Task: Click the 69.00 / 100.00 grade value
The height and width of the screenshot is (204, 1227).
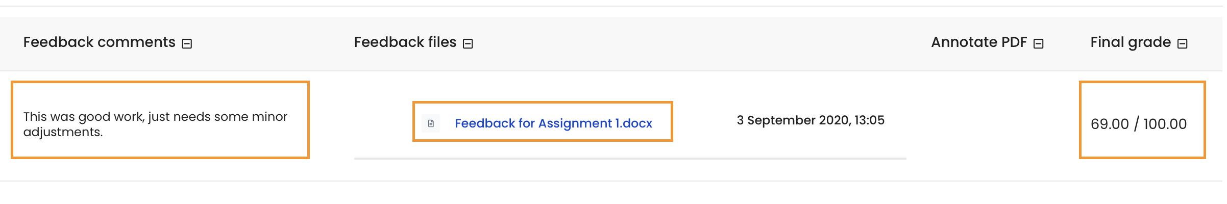Action: 1139,124
